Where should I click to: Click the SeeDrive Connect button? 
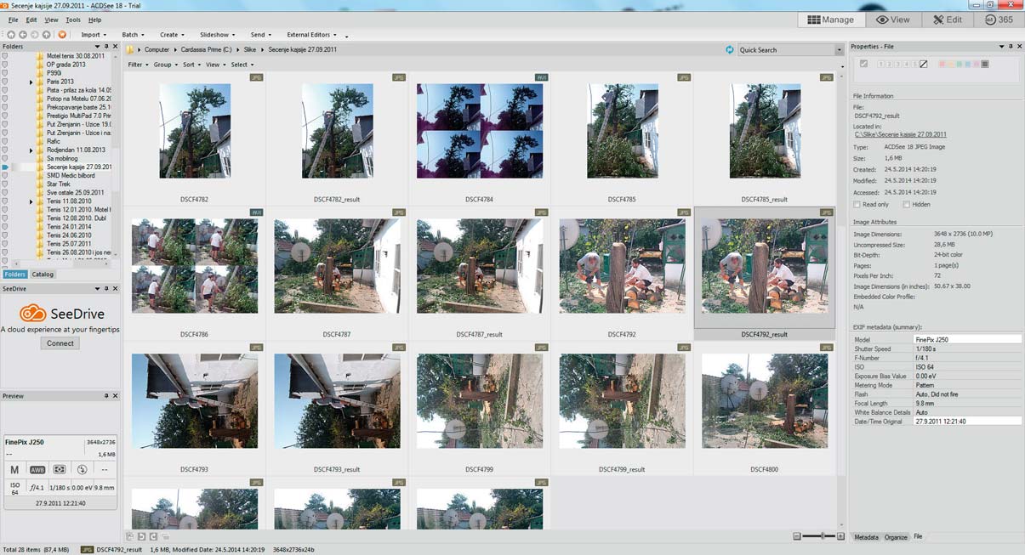[60, 343]
